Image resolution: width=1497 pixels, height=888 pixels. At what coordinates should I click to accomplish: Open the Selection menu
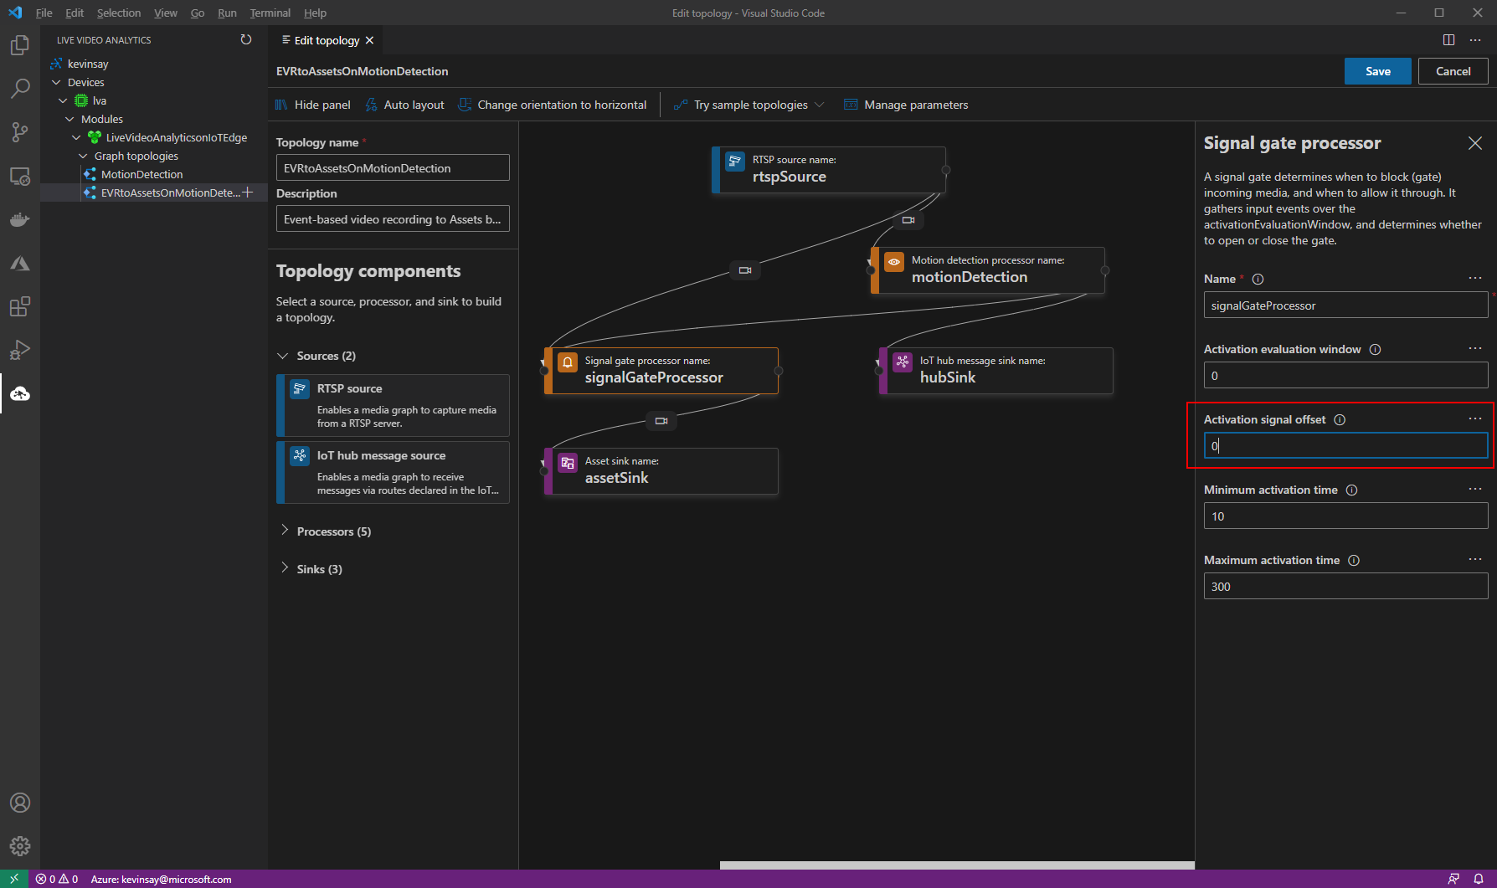(x=118, y=13)
